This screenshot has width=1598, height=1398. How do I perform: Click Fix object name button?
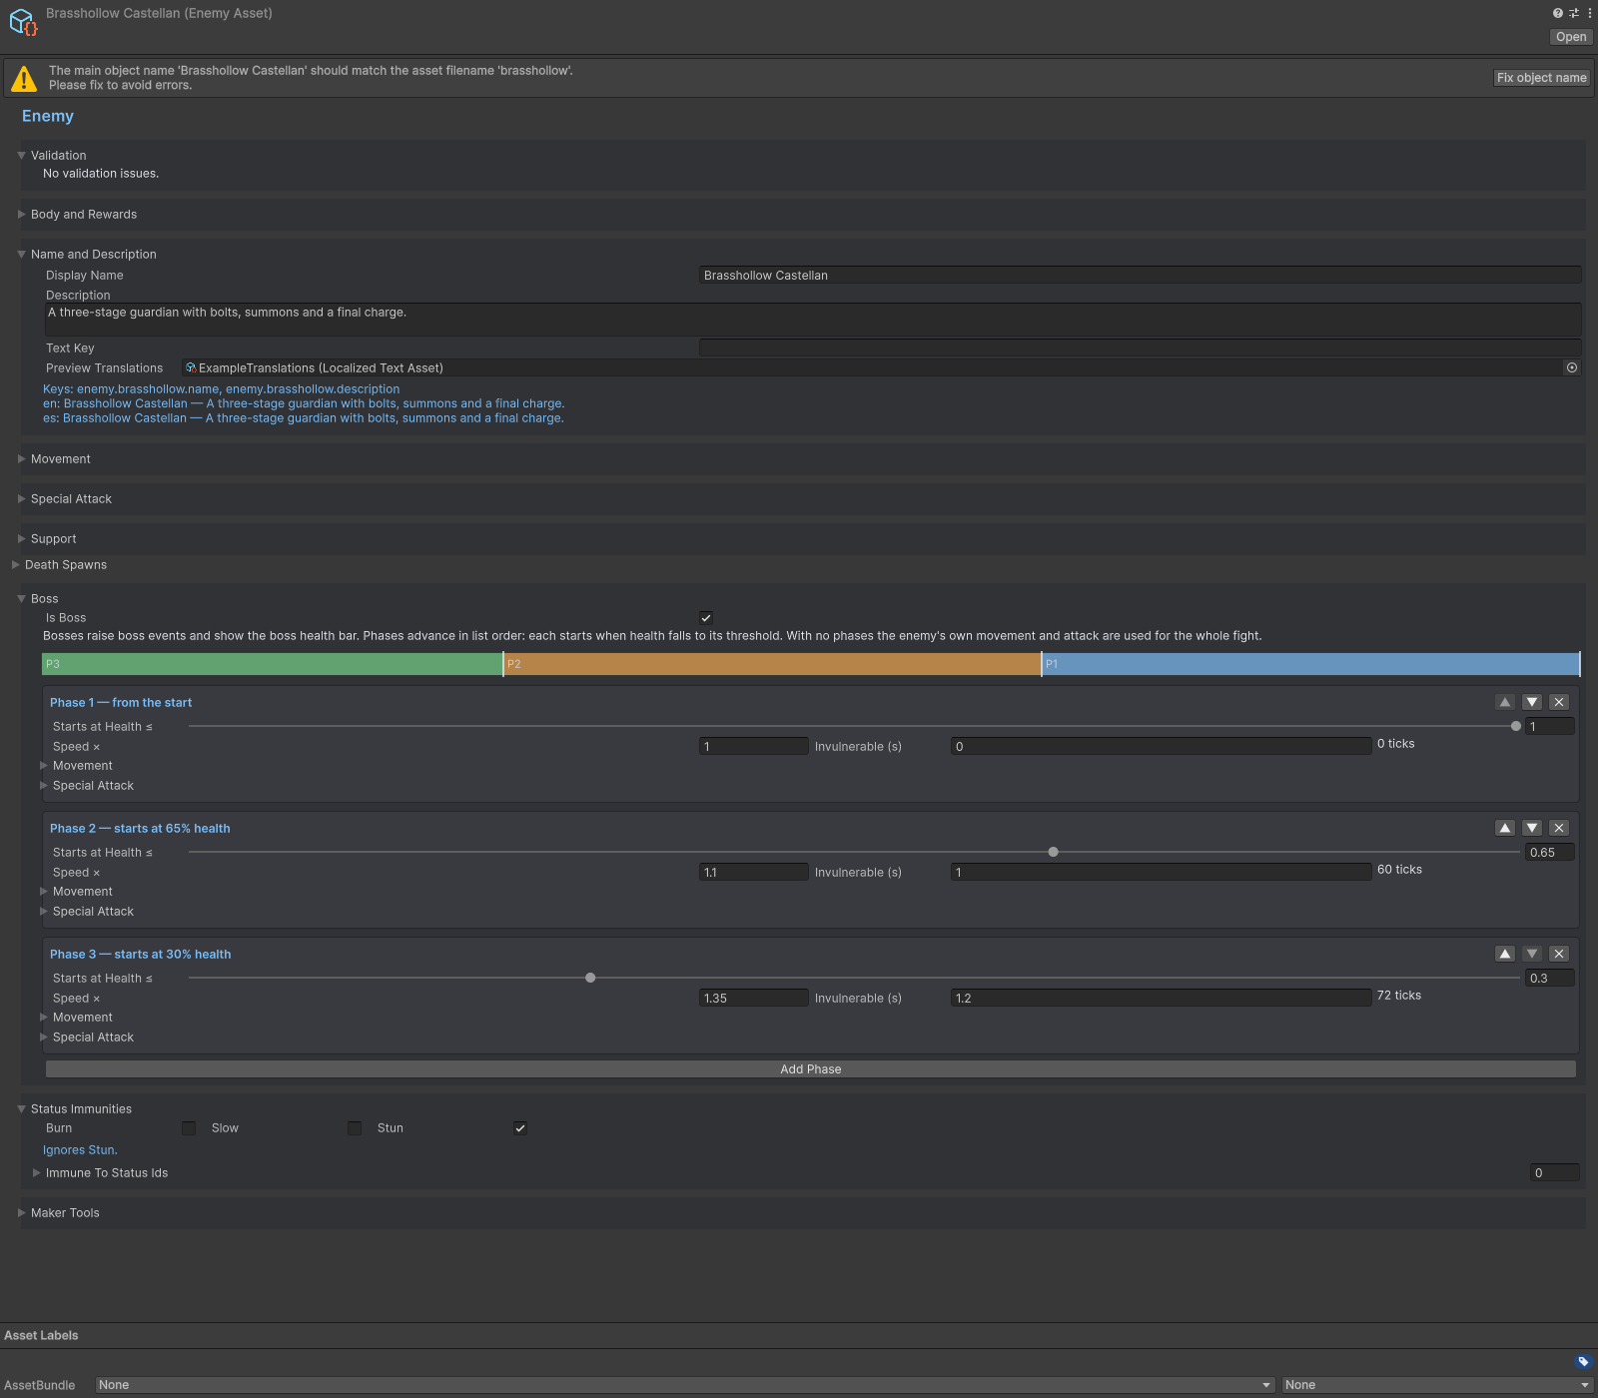(x=1542, y=78)
